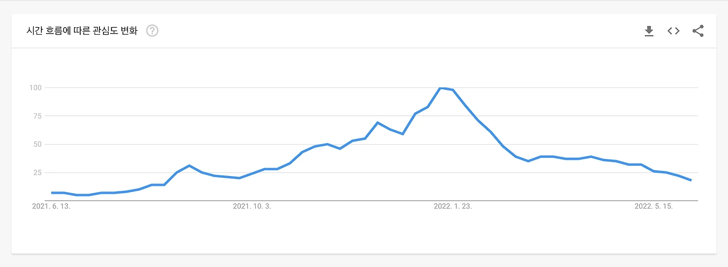This screenshot has height=267, width=728.
Task: Select the 2021. 10. 3. date label
Action: [252, 207]
